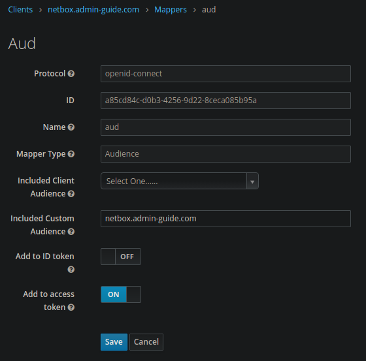Enable the Add to ID token switch
The image size is (366, 361).
click(121, 257)
